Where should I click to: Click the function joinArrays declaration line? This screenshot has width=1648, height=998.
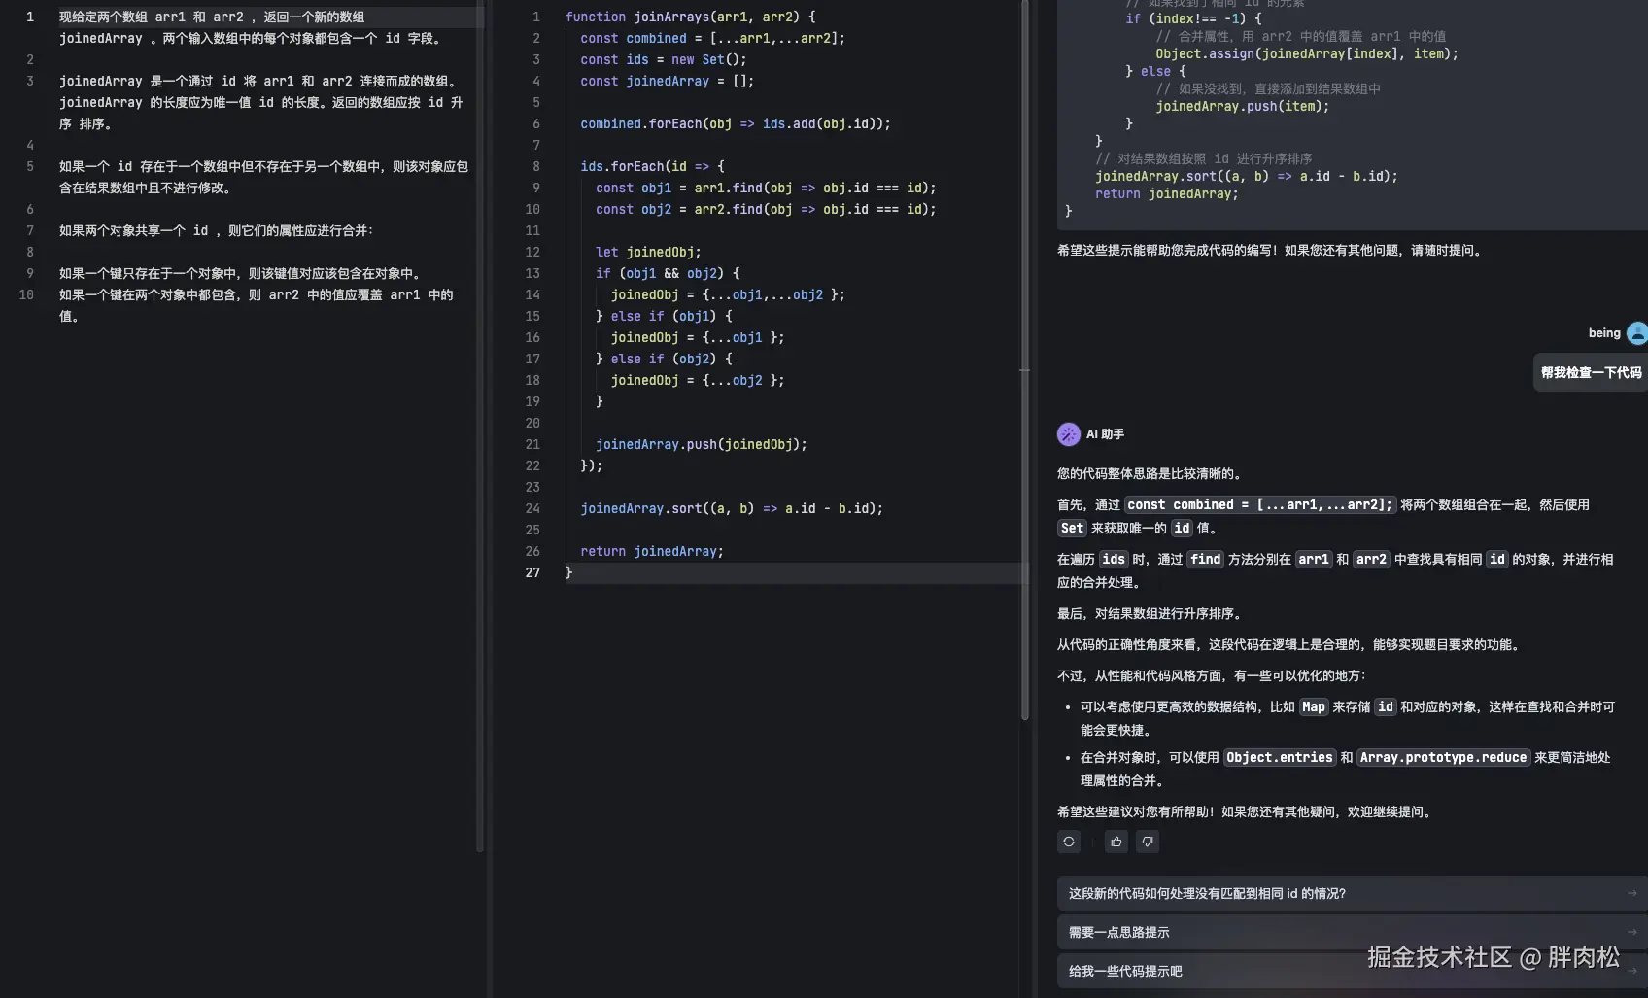(x=690, y=17)
